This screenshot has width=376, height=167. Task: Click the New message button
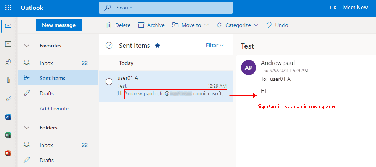(58, 25)
